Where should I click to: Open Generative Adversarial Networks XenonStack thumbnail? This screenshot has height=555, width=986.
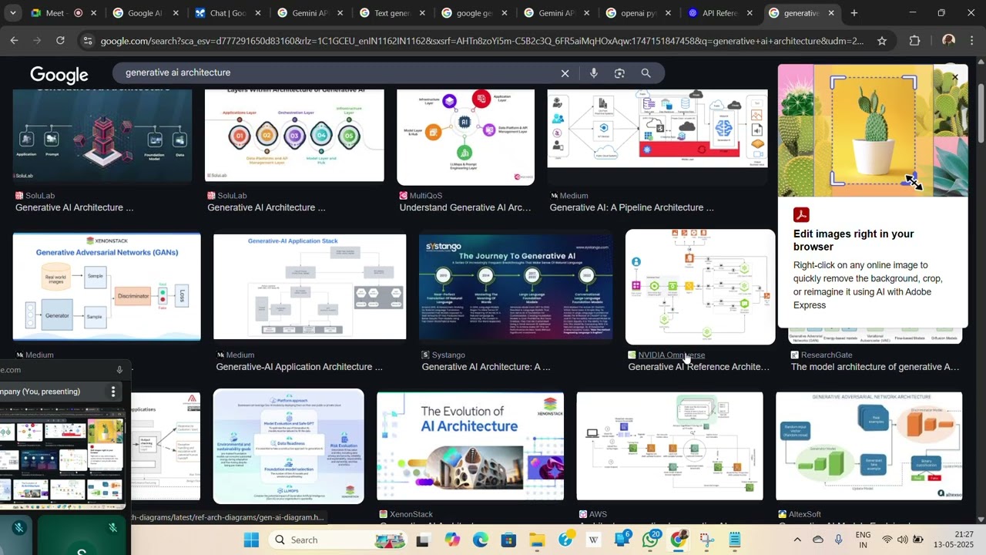107,287
